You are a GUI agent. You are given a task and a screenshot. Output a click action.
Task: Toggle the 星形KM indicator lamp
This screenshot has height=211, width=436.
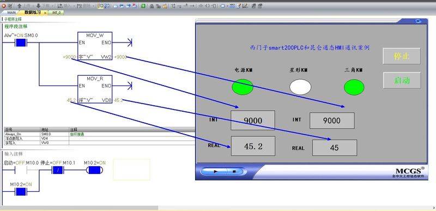[300, 87]
